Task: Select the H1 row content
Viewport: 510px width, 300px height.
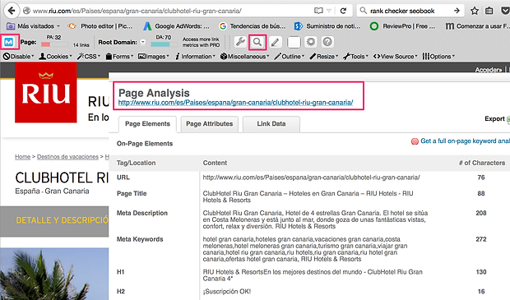Action: pyautogui.click(x=313, y=275)
